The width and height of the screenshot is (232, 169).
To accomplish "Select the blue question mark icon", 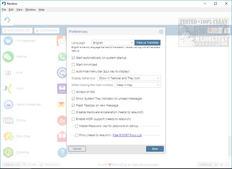I will (x=62, y=152).
